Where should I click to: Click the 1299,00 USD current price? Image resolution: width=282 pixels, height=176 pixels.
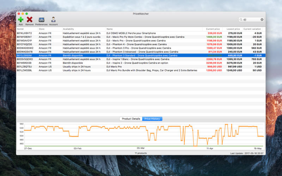[214, 70]
